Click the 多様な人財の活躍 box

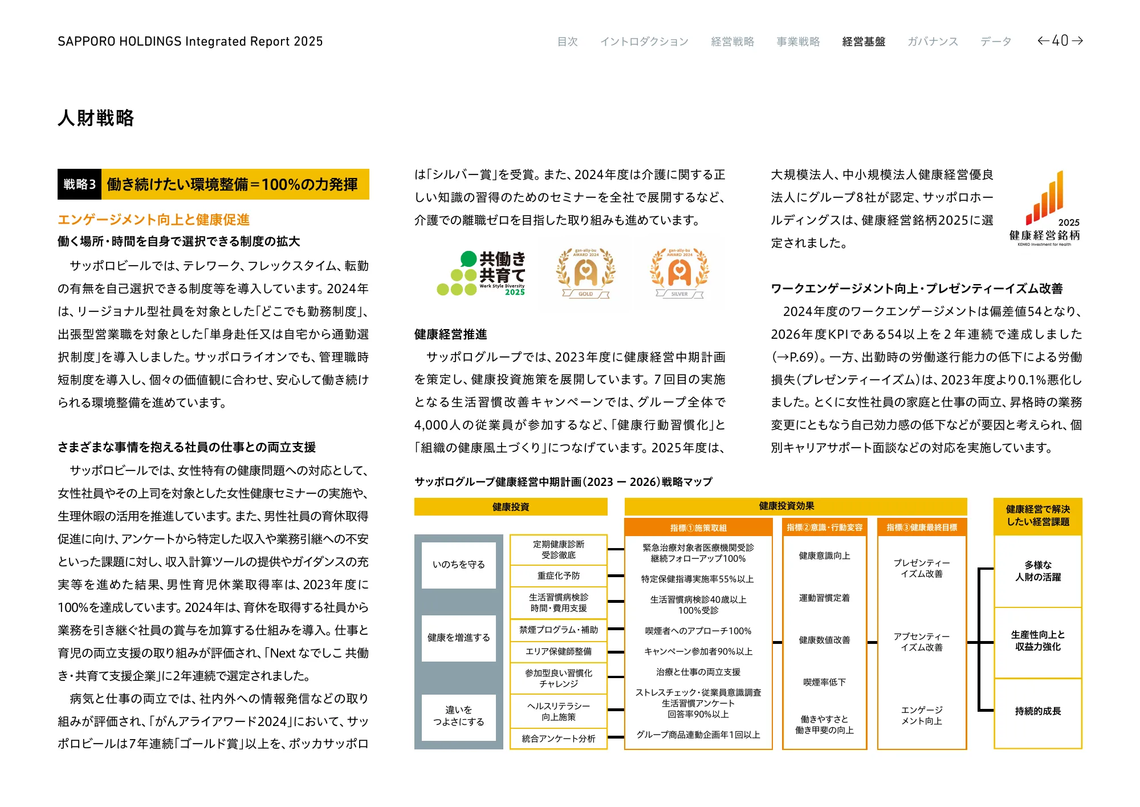point(1037,571)
